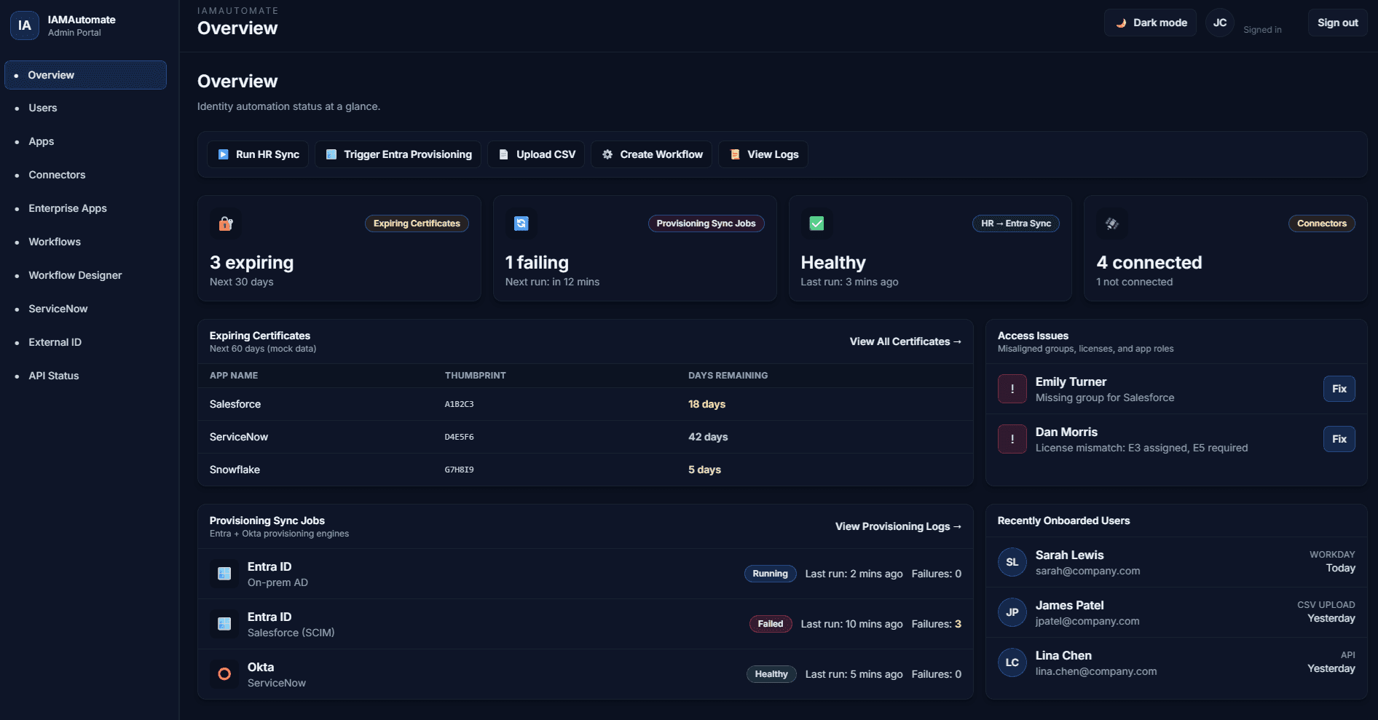This screenshot has height=720, width=1378.
Task: Click the Upload CSV file icon
Action: [503, 154]
